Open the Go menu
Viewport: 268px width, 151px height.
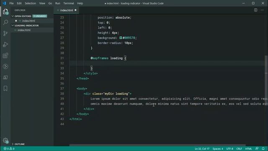[x=50, y=3]
